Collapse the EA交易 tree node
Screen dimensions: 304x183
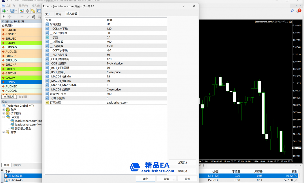pos(4,117)
